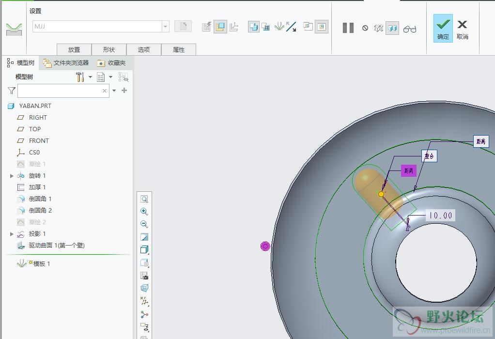This screenshot has width=495, height=339.
Task: Open the display style cube icon
Action: 144,250
